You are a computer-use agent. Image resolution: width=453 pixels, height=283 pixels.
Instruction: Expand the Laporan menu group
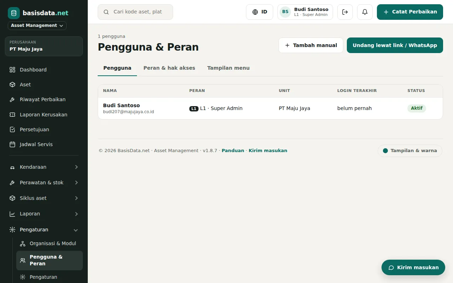[x=44, y=214]
